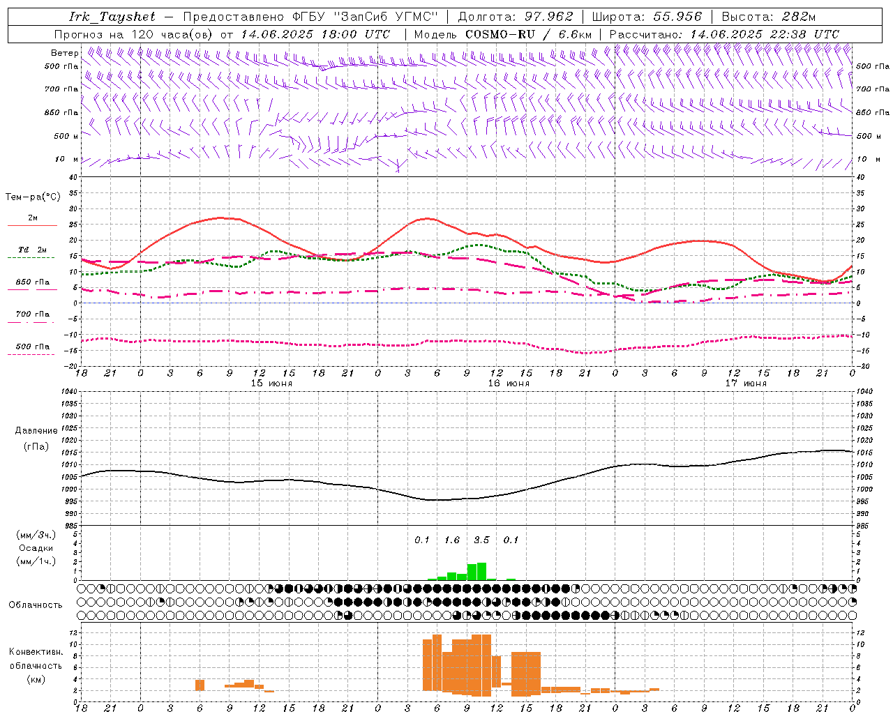Viewport: 893px width, 714px height.
Task: Click the 850 гПа temperature legend entry
Action: [x=33, y=282]
